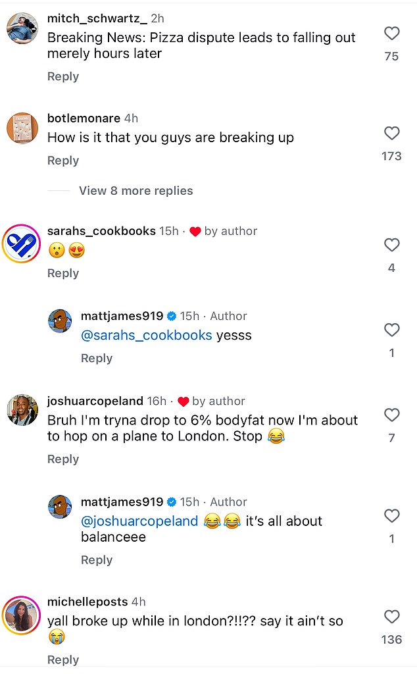
Task: Like mattjames919's balanceee reply
Action: click(391, 515)
